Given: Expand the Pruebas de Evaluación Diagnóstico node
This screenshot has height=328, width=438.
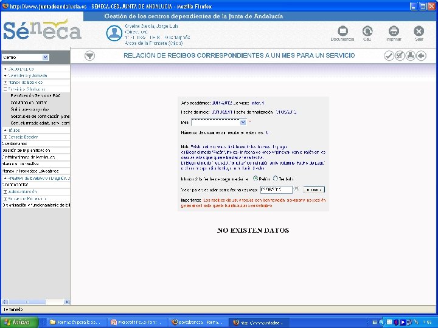Looking at the screenshot, I should (5, 178).
